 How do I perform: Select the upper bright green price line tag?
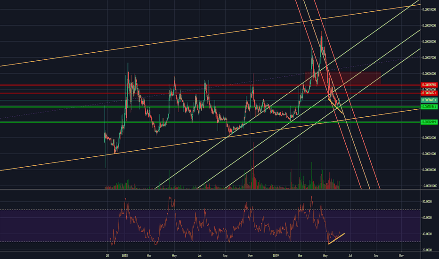tap(429, 107)
